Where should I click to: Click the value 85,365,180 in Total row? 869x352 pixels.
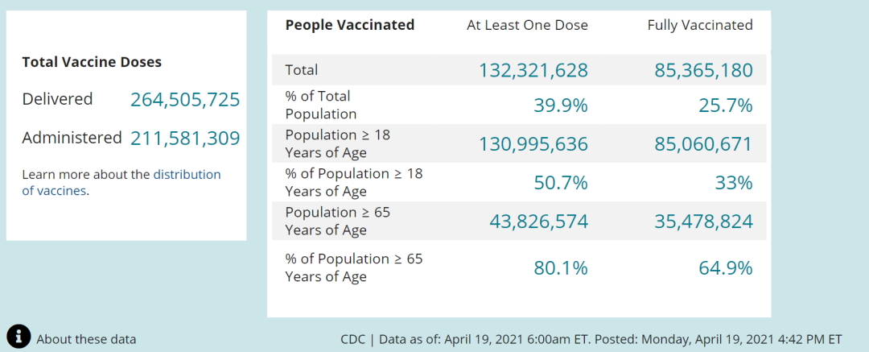pos(702,71)
